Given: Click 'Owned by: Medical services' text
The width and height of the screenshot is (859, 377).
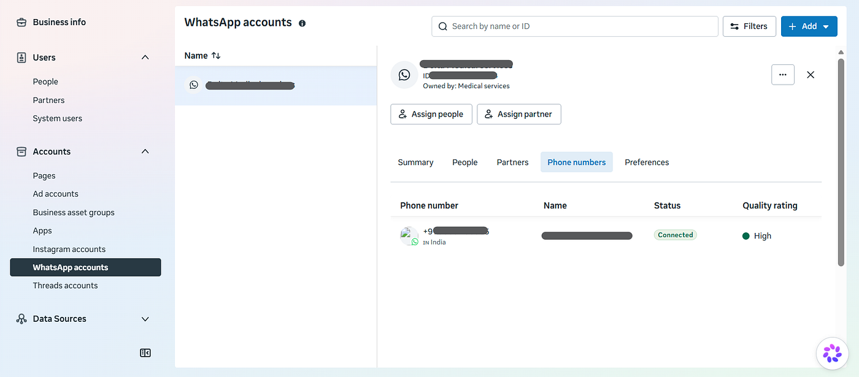Looking at the screenshot, I should (466, 86).
